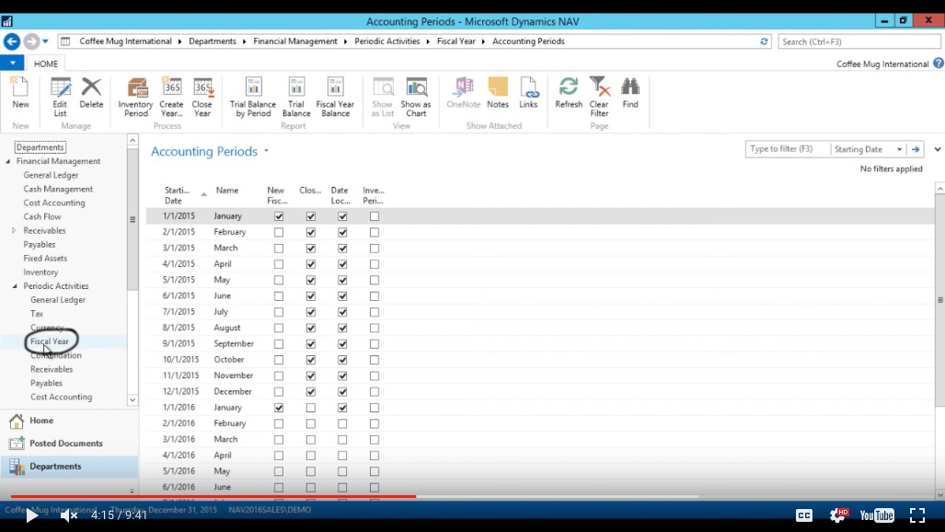Open the video settings gear
Screen dimensions: 945x532
pos(837,515)
